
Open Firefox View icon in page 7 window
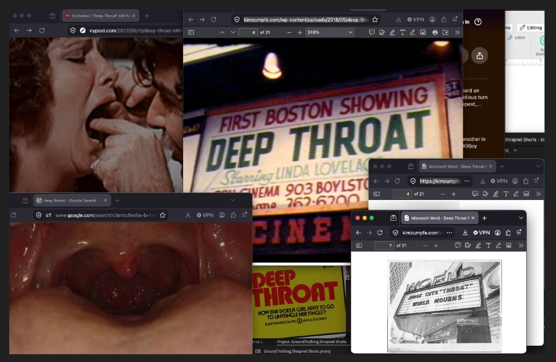tap(393, 218)
